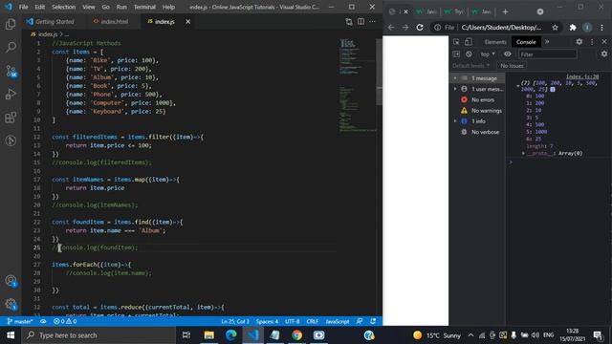Click the No Issues button
This screenshot has height=344, width=612.
(512, 66)
